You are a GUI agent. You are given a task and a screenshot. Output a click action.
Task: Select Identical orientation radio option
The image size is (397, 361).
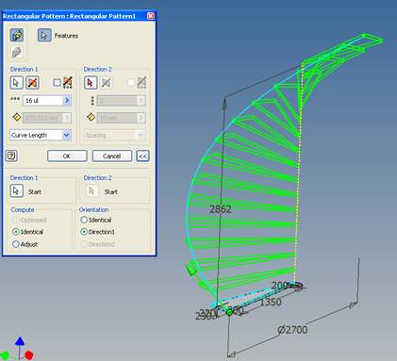[84, 220]
